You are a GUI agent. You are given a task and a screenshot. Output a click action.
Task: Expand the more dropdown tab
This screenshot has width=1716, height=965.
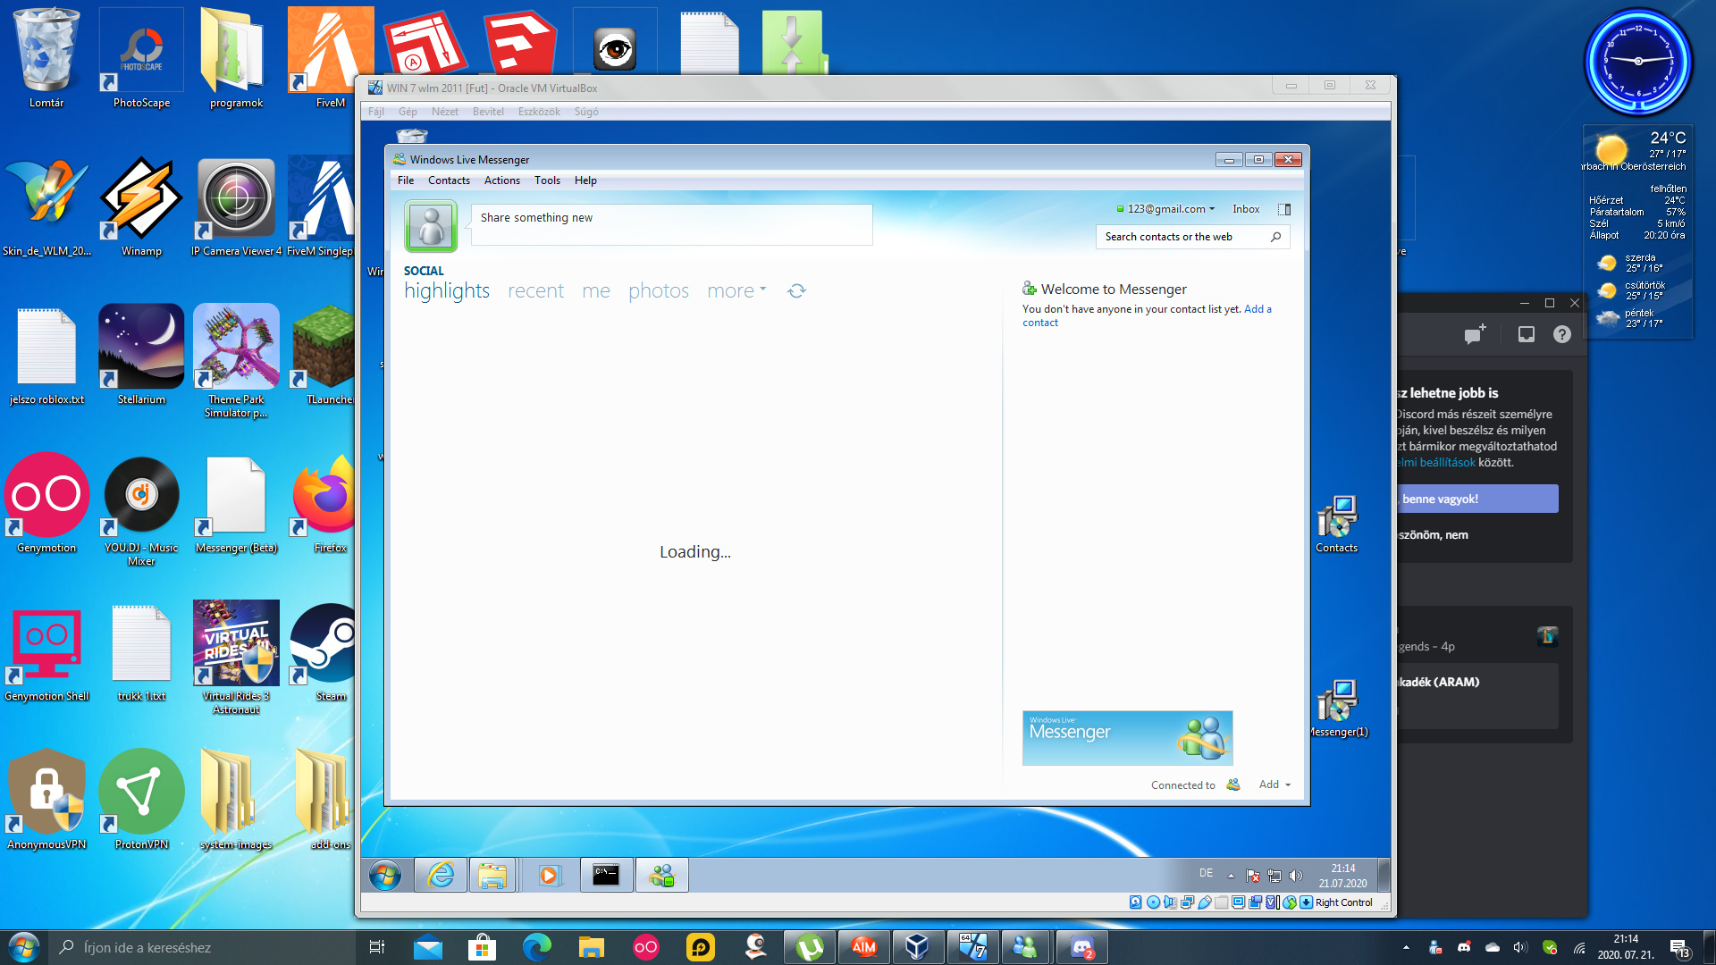click(x=736, y=291)
